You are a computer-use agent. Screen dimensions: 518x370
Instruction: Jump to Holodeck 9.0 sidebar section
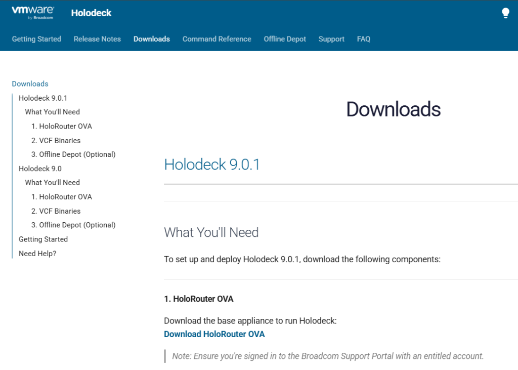coord(40,169)
